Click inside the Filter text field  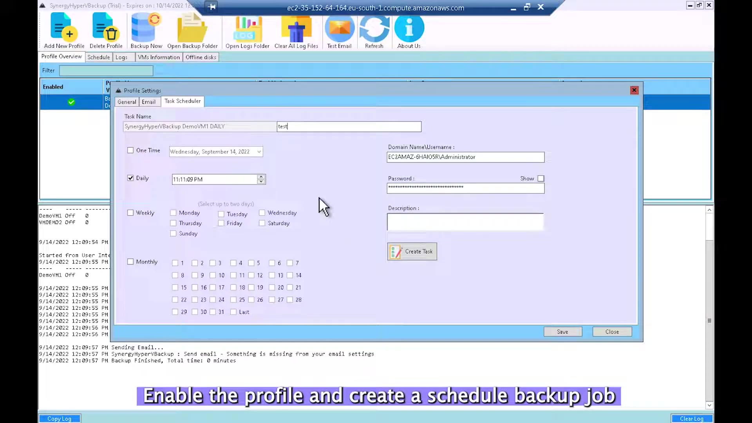click(106, 70)
